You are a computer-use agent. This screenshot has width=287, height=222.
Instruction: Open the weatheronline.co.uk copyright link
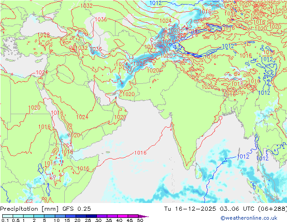249,218
